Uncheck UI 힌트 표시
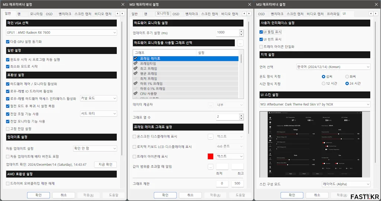This screenshot has height=201, width=381. pyautogui.click(x=261, y=39)
